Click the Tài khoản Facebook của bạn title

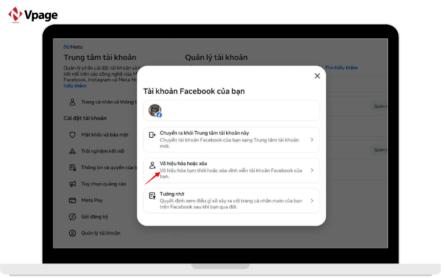click(194, 91)
